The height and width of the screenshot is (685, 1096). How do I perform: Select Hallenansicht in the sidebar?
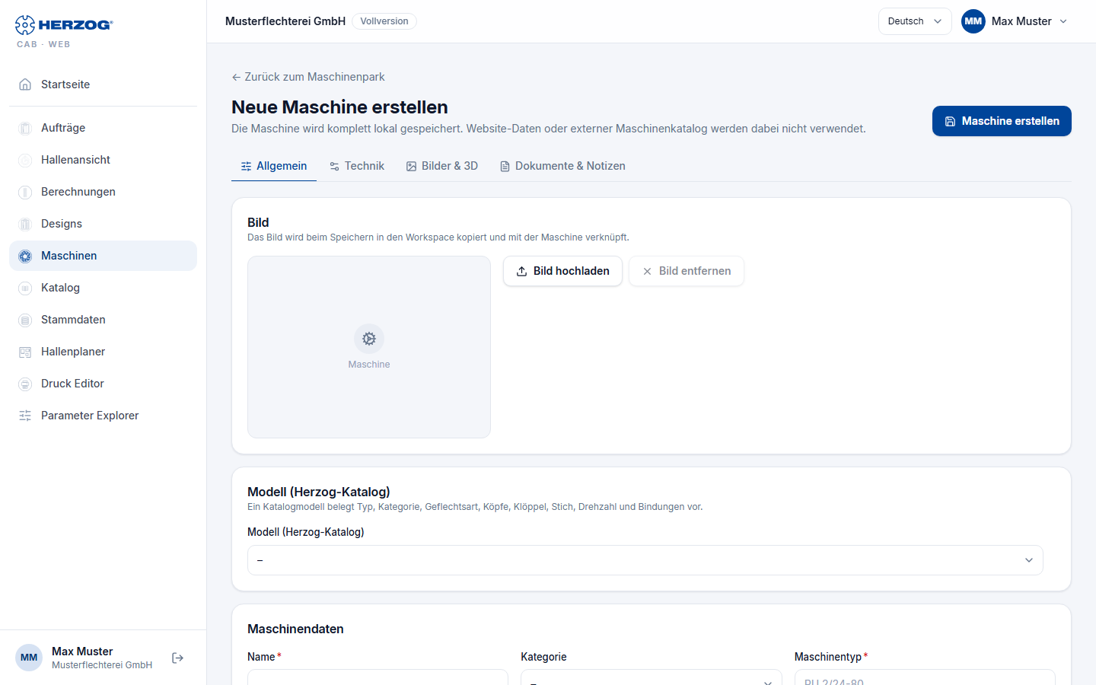pos(103,160)
